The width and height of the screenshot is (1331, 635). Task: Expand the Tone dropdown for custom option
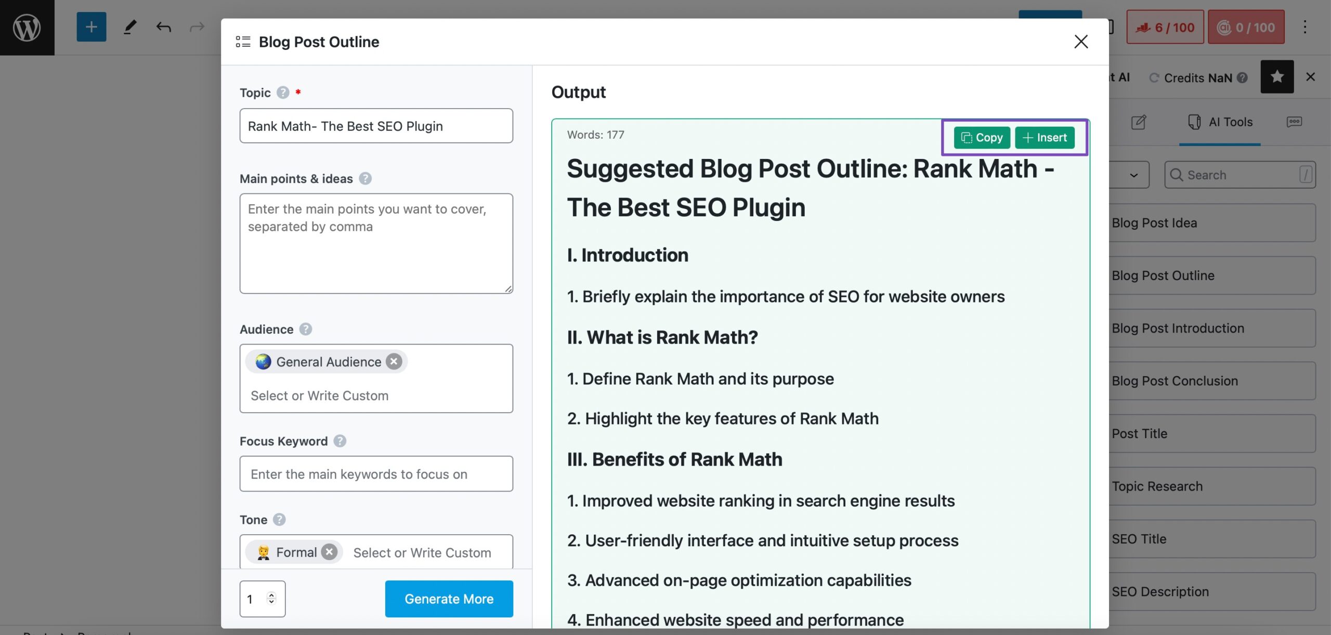click(423, 552)
